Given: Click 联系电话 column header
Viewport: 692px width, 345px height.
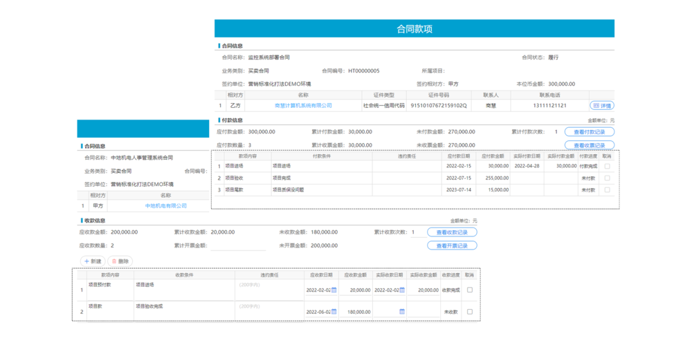Looking at the screenshot, I should click(x=549, y=95).
